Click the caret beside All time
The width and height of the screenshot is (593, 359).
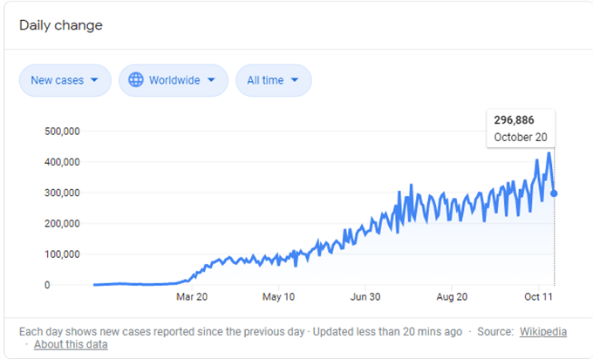pos(295,80)
